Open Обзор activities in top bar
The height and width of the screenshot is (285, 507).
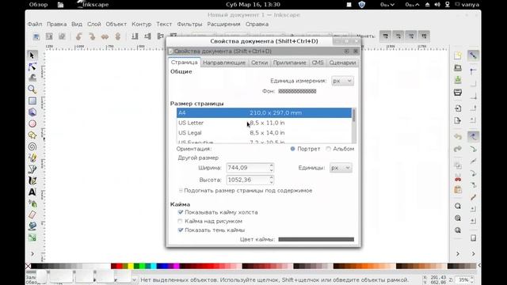click(x=38, y=5)
